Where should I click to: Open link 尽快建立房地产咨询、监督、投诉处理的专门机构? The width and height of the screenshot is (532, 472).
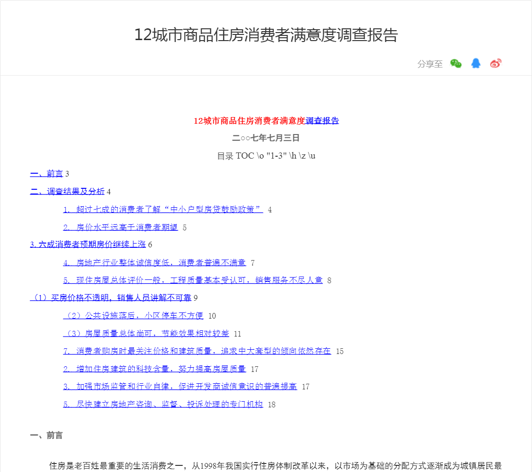point(163,405)
